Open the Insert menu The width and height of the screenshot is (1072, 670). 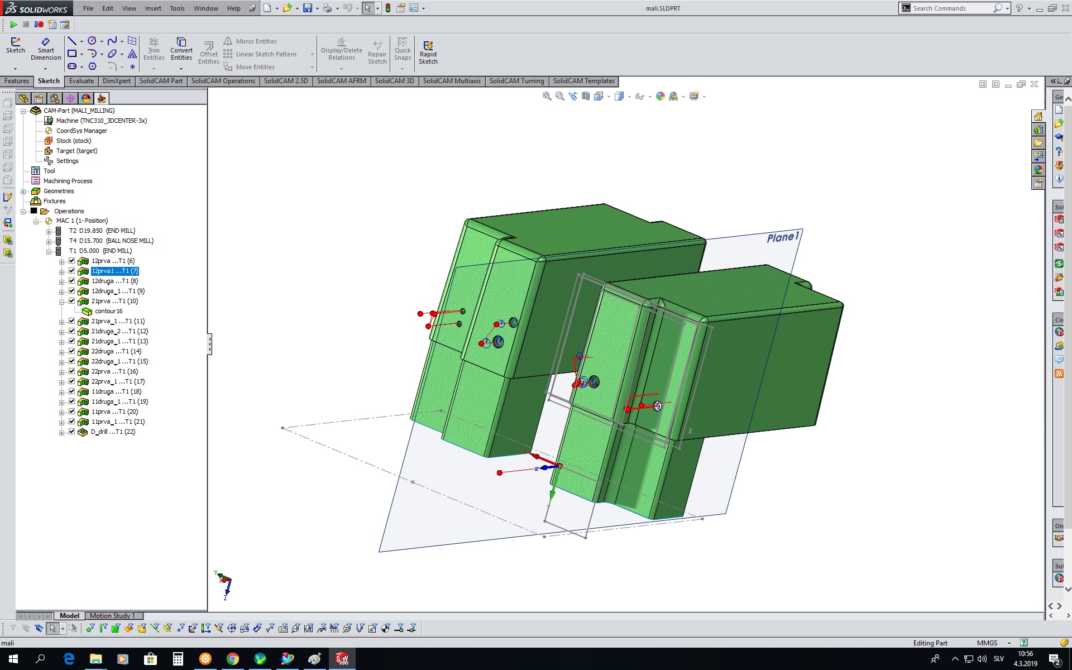coord(153,8)
